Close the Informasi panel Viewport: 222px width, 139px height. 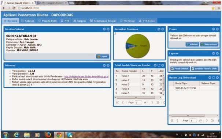click(x=108, y=65)
